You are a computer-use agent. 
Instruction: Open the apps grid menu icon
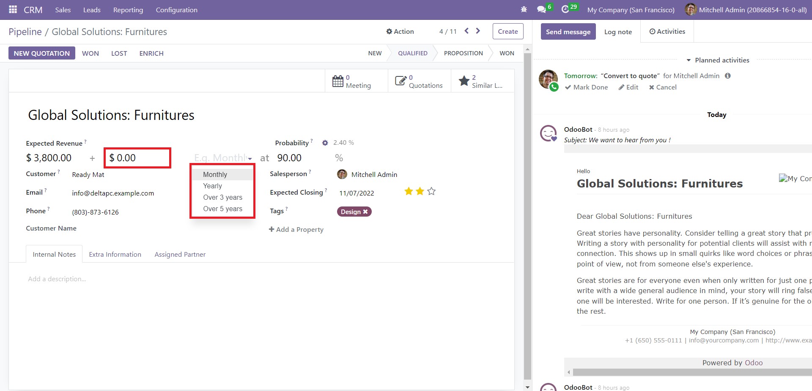13,9
